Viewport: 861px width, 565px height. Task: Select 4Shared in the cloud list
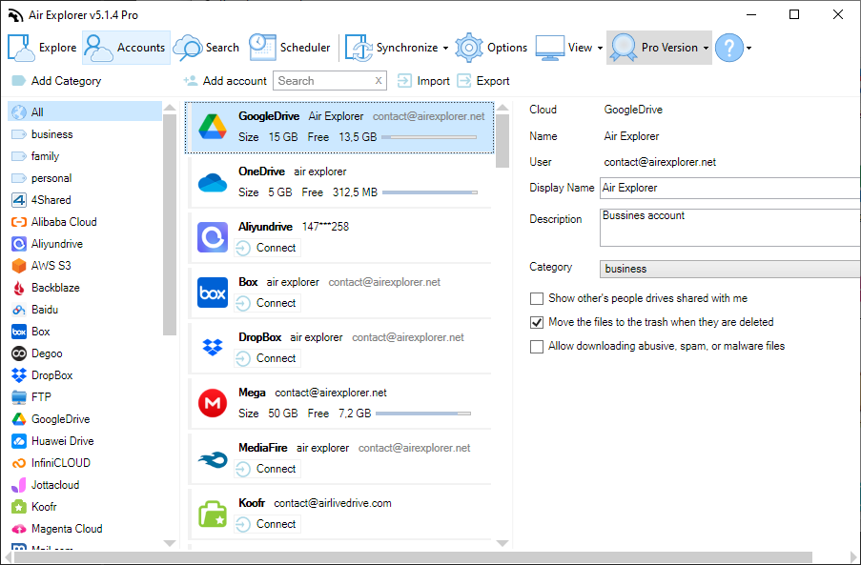[85, 200]
